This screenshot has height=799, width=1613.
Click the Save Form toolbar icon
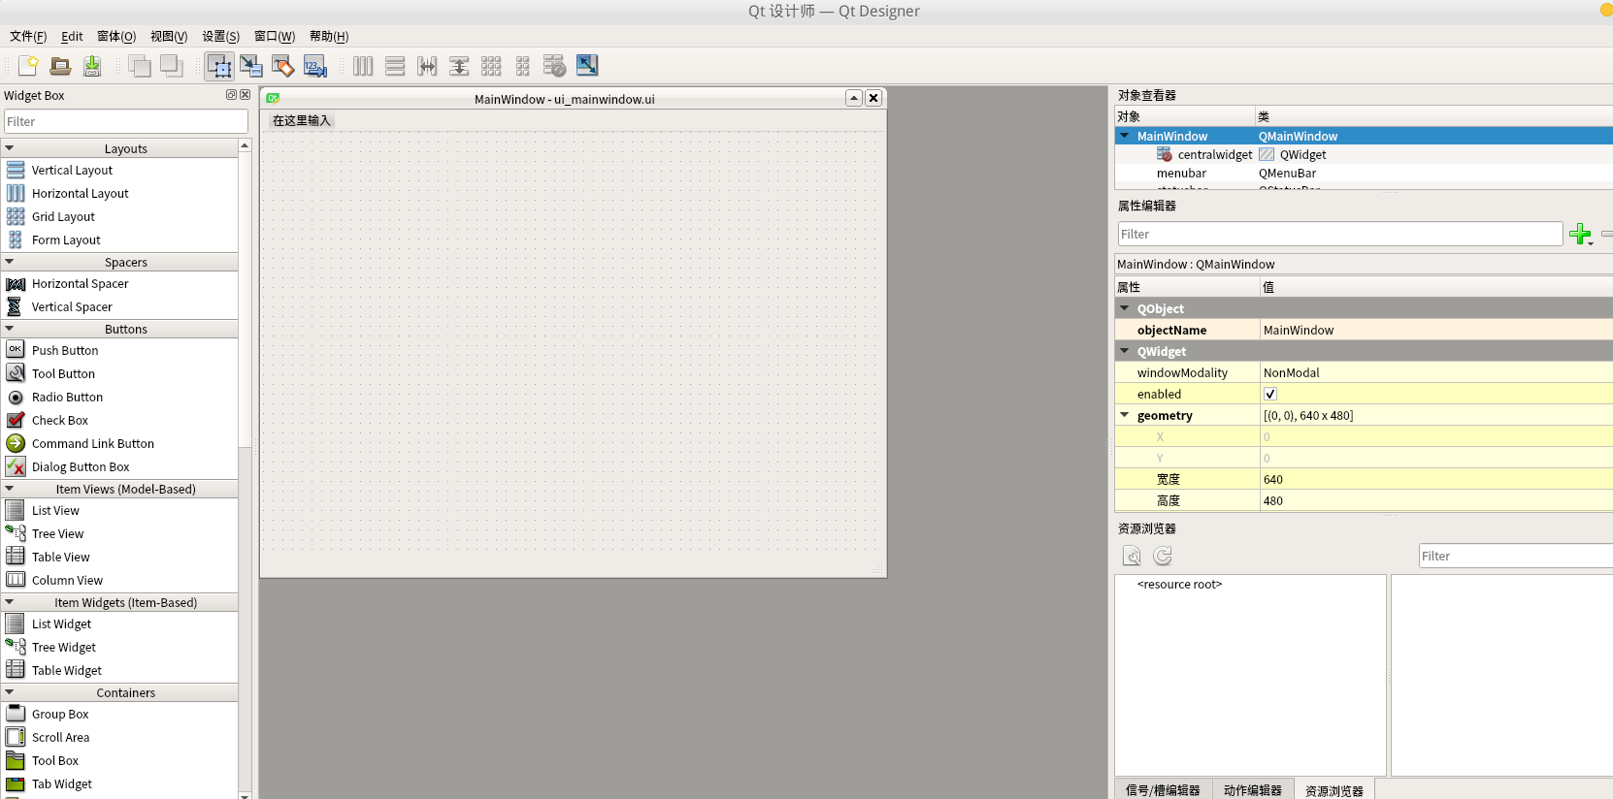[x=92, y=66]
